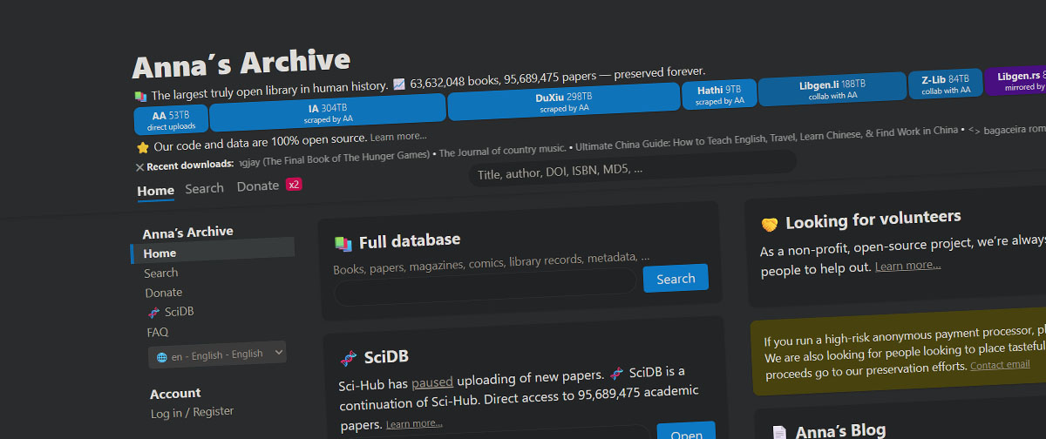The height and width of the screenshot is (439, 1046).
Task: Click the globe icon in language selector
Action: pos(161,357)
